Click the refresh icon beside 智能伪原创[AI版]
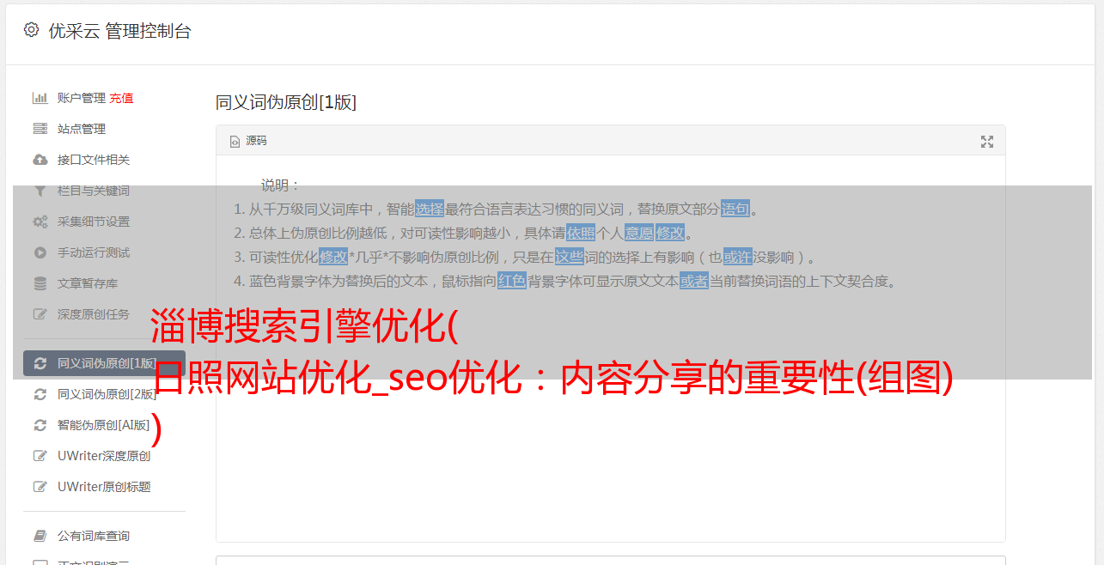The height and width of the screenshot is (565, 1104). (40, 425)
